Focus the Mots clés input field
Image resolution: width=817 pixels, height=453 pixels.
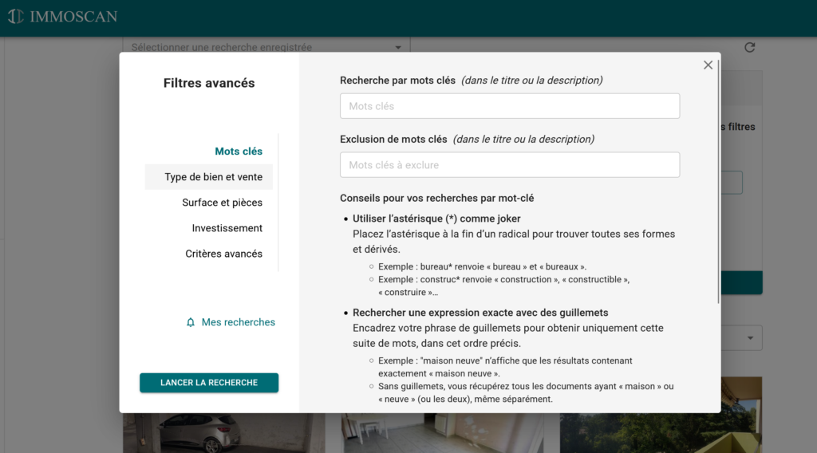pyautogui.click(x=510, y=106)
